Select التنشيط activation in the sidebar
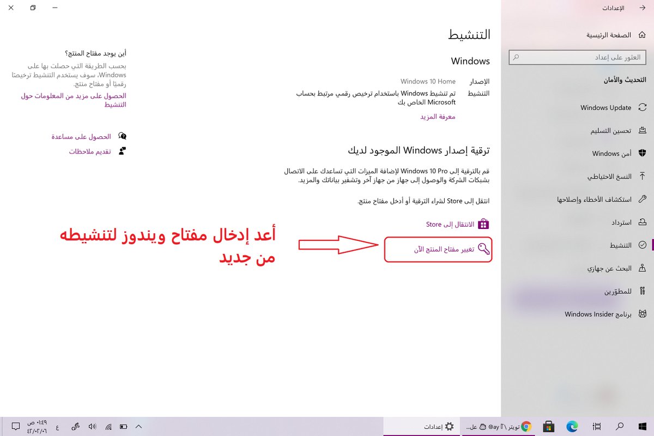The width and height of the screenshot is (654, 436). click(628, 245)
